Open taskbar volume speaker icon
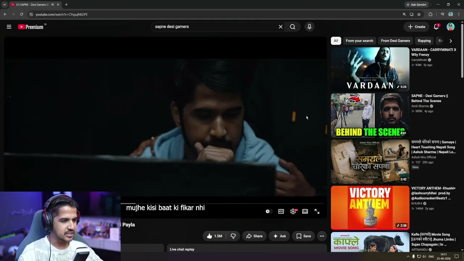 [x=424, y=257]
